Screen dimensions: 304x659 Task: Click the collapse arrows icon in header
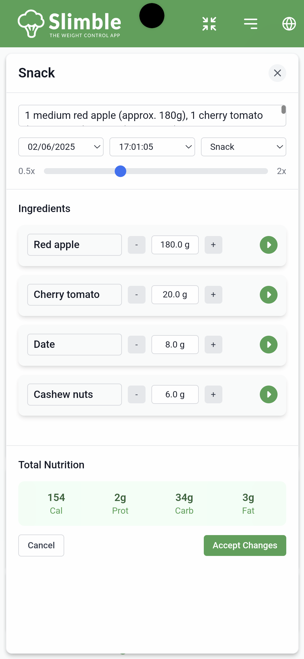pos(209,24)
